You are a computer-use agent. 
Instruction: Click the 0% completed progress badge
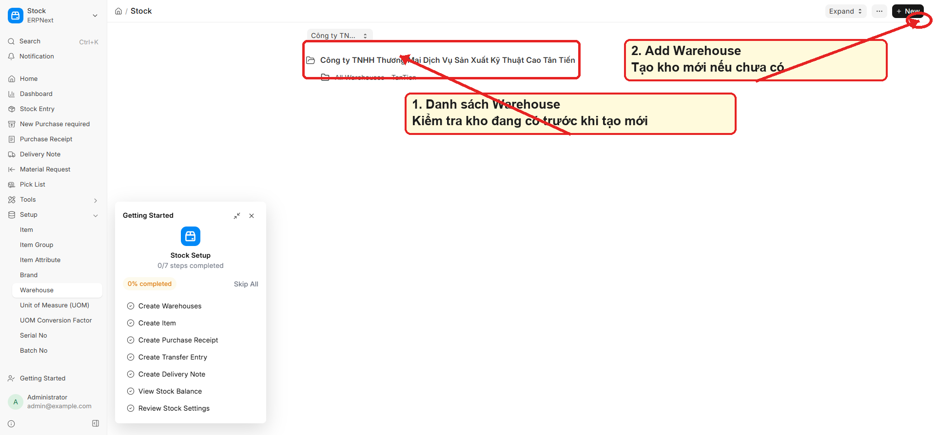click(x=150, y=284)
